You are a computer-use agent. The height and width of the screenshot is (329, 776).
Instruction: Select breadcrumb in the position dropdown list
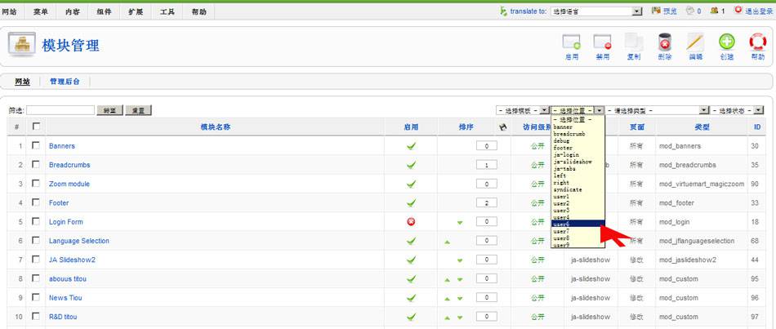(578, 134)
